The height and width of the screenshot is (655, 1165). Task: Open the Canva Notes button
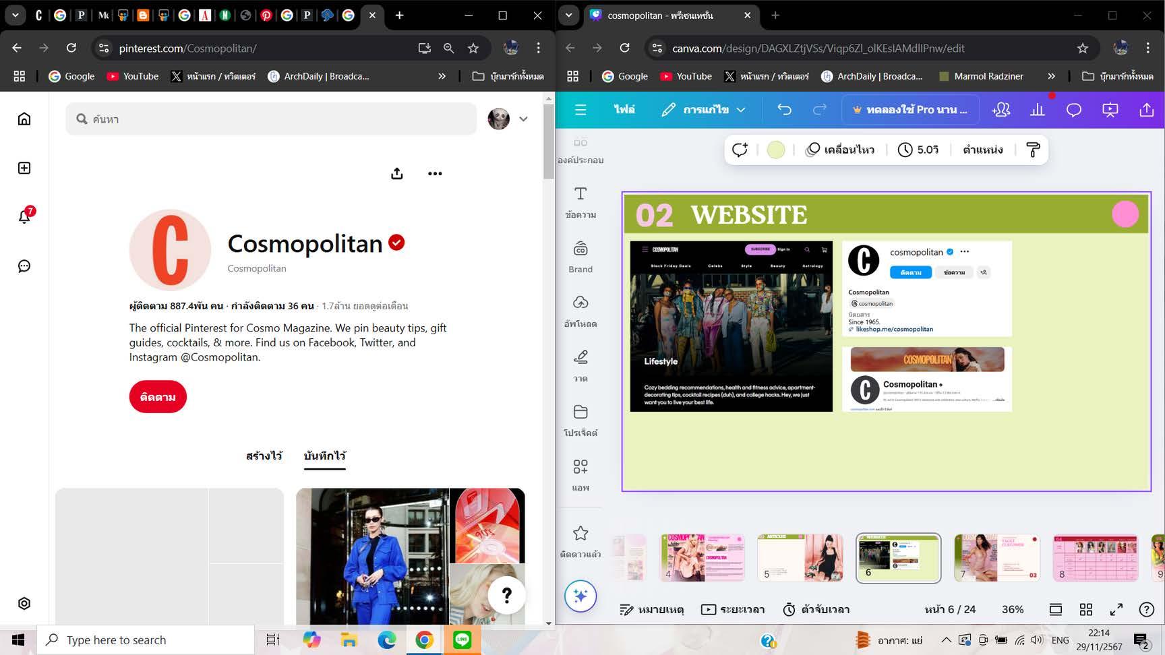[x=652, y=610]
